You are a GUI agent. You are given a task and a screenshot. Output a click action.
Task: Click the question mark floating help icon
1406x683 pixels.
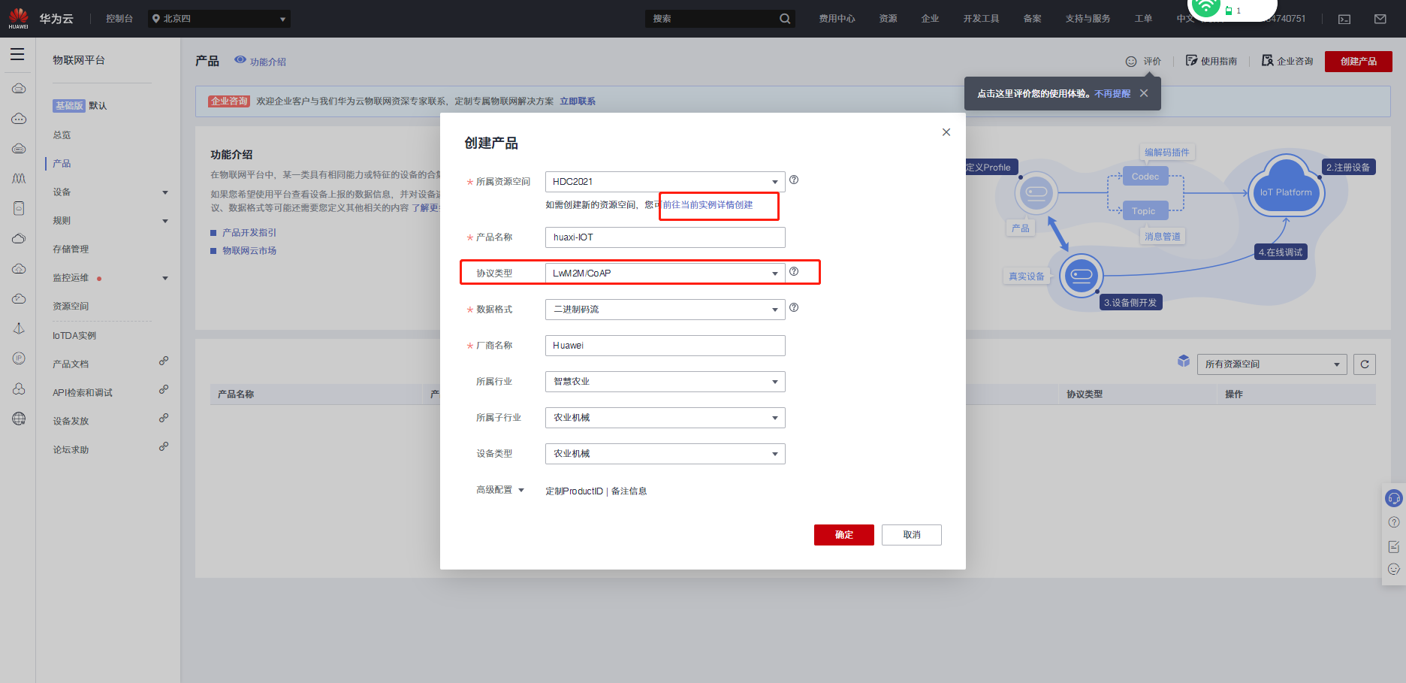click(1394, 522)
